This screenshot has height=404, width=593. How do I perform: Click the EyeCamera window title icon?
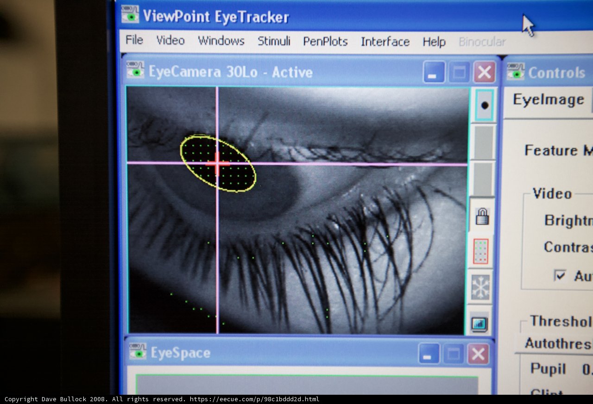(x=135, y=70)
